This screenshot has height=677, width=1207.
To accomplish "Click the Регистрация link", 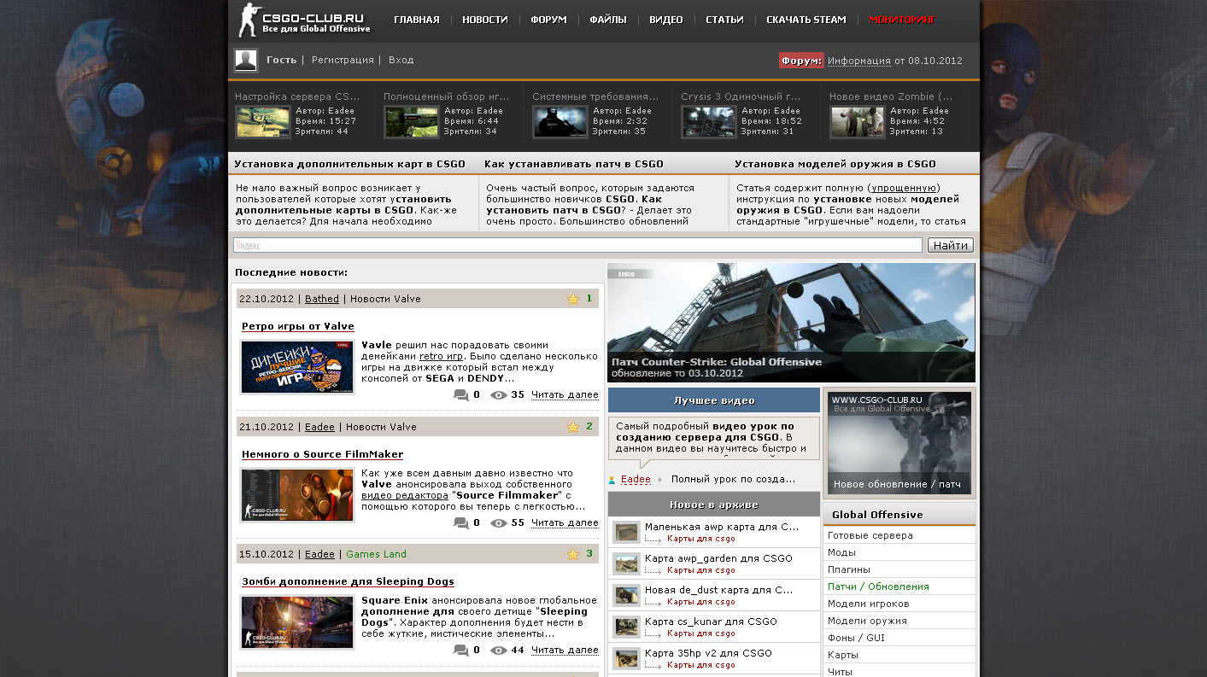I will 343,60.
